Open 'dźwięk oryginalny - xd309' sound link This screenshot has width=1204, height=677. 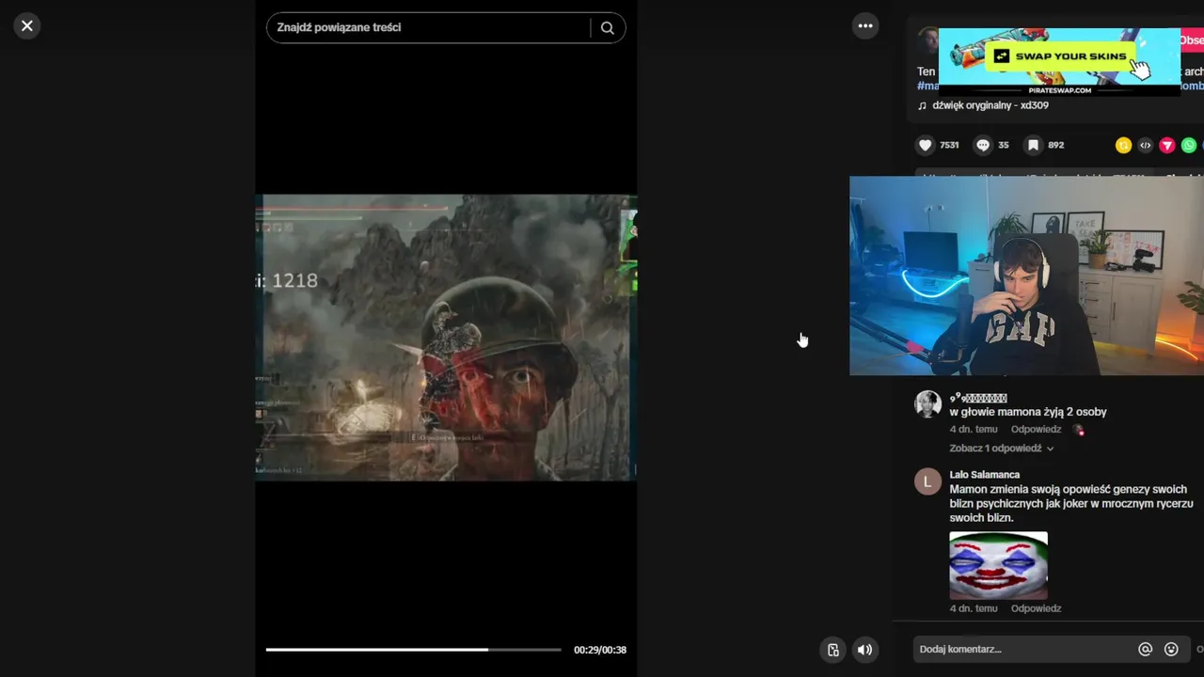click(x=990, y=105)
